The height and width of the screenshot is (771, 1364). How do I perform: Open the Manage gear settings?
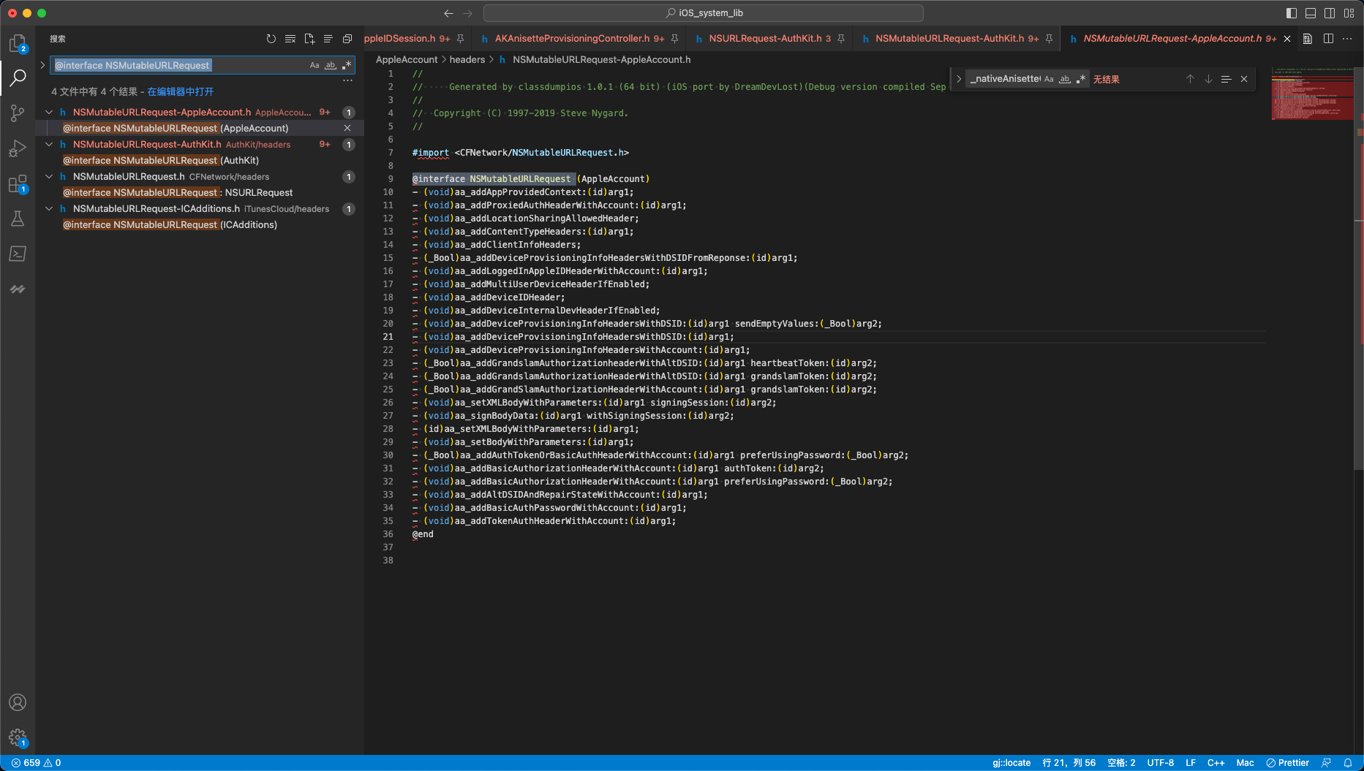coord(18,737)
